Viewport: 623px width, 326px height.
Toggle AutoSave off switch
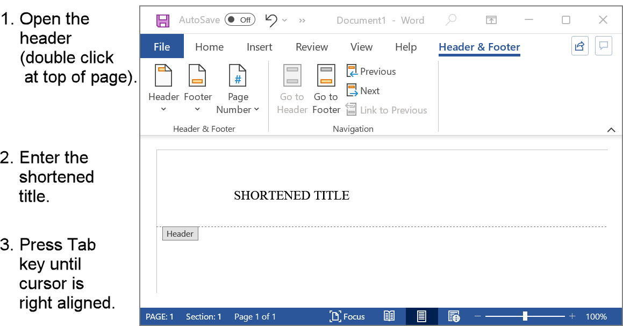coord(240,19)
